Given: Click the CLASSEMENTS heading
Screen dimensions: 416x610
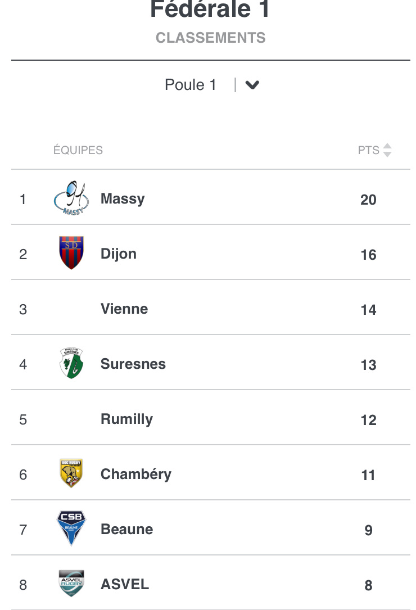Looking at the screenshot, I should (211, 38).
